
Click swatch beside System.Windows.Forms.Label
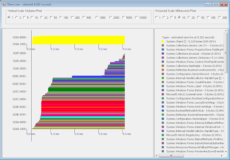tap(163, 86)
